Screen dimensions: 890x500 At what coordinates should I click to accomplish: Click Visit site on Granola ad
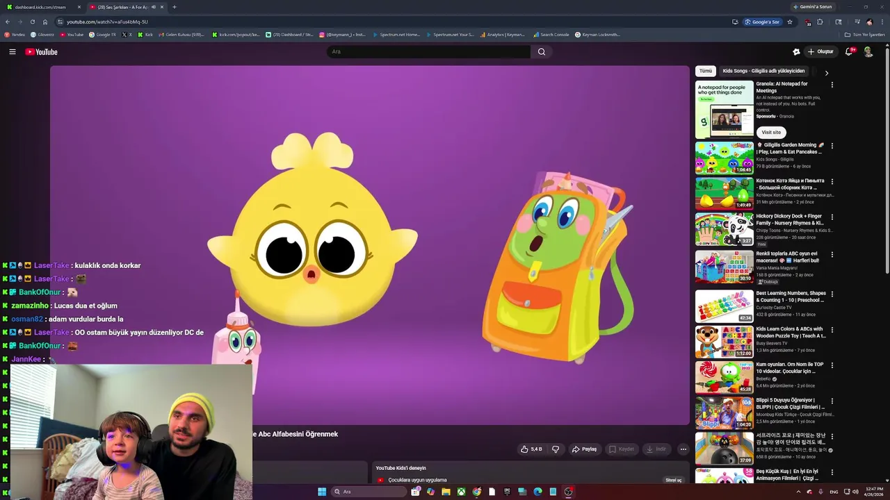click(x=771, y=132)
